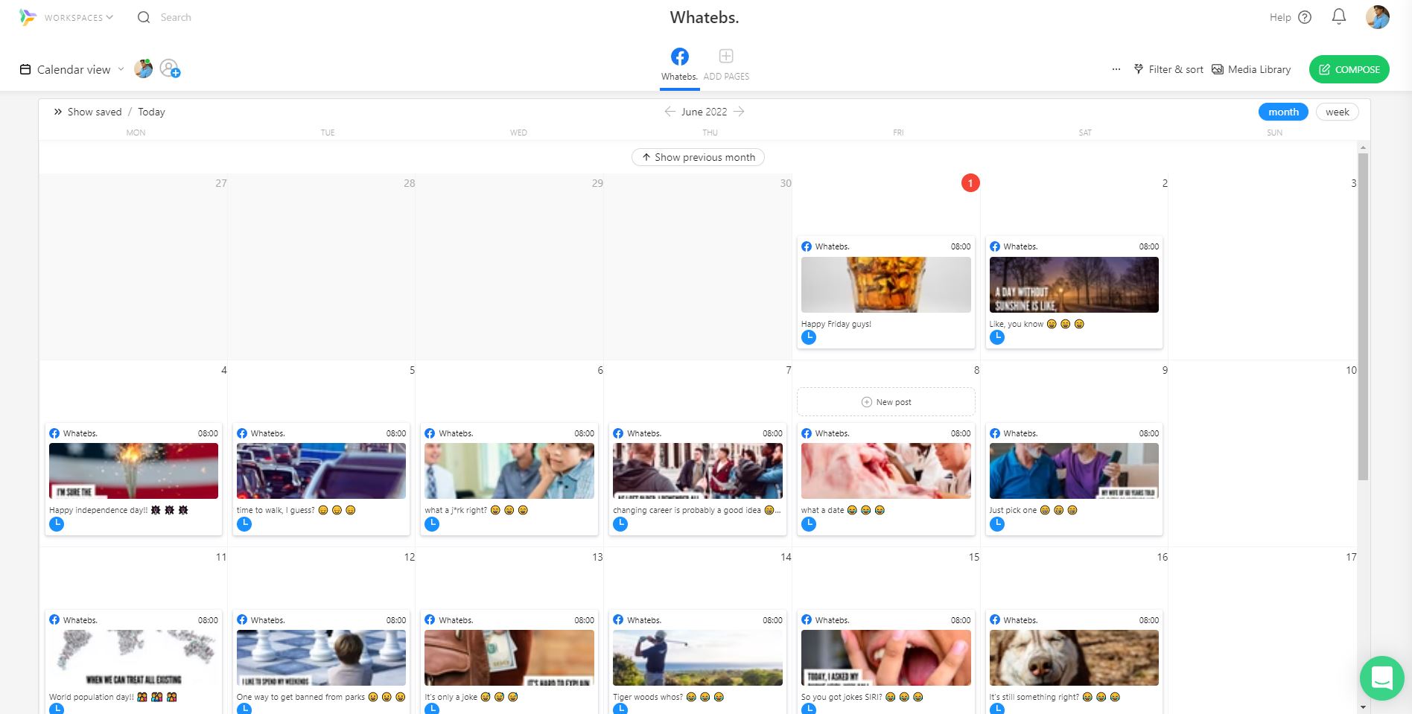Click New post on June 8
Screen dimensions: 1412x714
[886, 402]
